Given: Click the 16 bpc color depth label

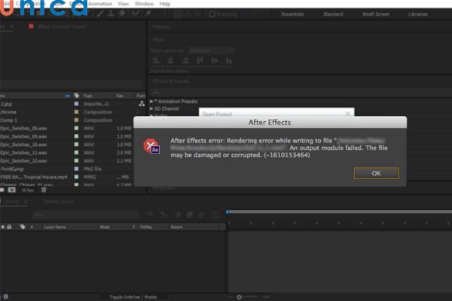Looking at the screenshot, I should tap(28, 190).
